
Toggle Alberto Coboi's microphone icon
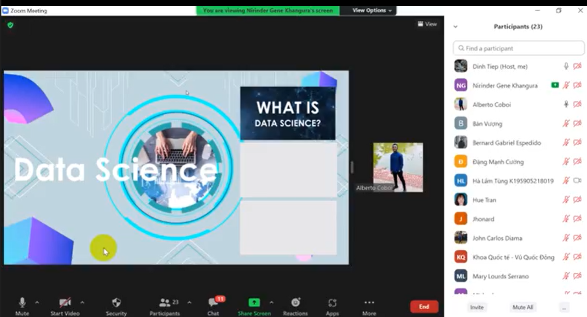(566, 105)
